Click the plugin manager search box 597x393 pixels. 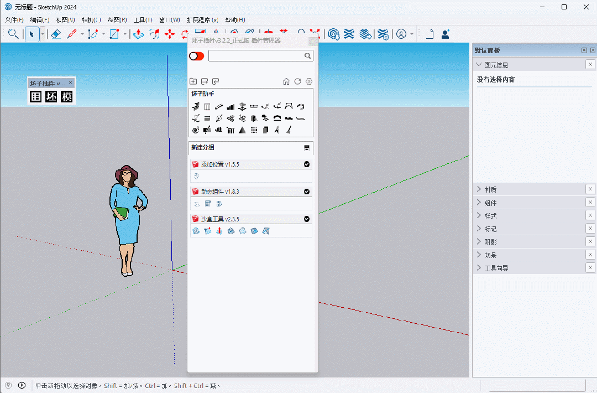pyautogui.click(x=261, y=56)
